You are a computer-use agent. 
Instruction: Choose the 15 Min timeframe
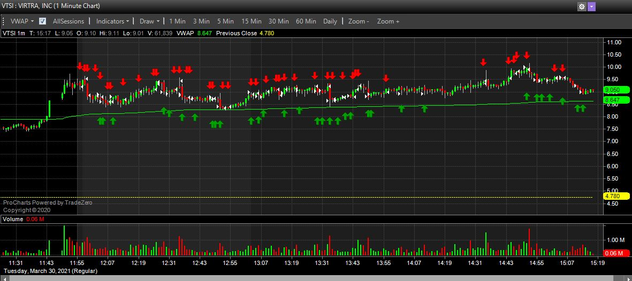[252, 21]
